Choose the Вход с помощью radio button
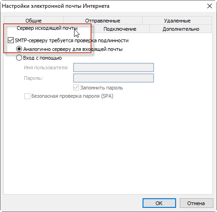Viewport: 217px width, 212px height. [x=19, y=58]
